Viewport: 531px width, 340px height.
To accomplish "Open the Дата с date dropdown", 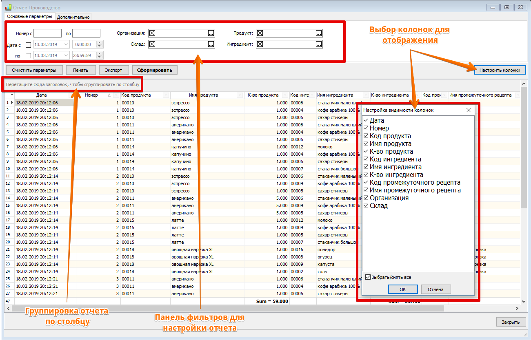I will pos(66,44).
